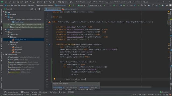Collapse the values folder
The image size is (172, 96).
point(8,45)
